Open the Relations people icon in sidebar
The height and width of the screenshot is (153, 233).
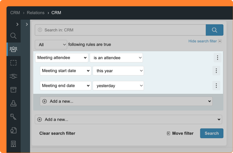pos(13,49)
